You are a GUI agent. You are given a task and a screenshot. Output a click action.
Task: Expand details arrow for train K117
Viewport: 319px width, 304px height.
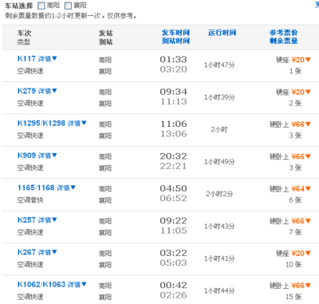(54, 58)
